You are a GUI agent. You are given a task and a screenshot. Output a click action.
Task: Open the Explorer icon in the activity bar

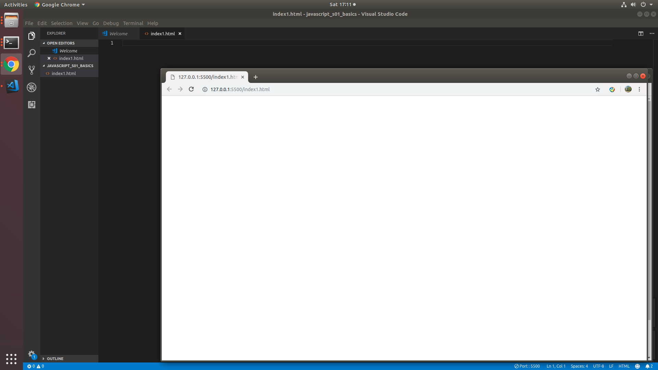point(32,36)
